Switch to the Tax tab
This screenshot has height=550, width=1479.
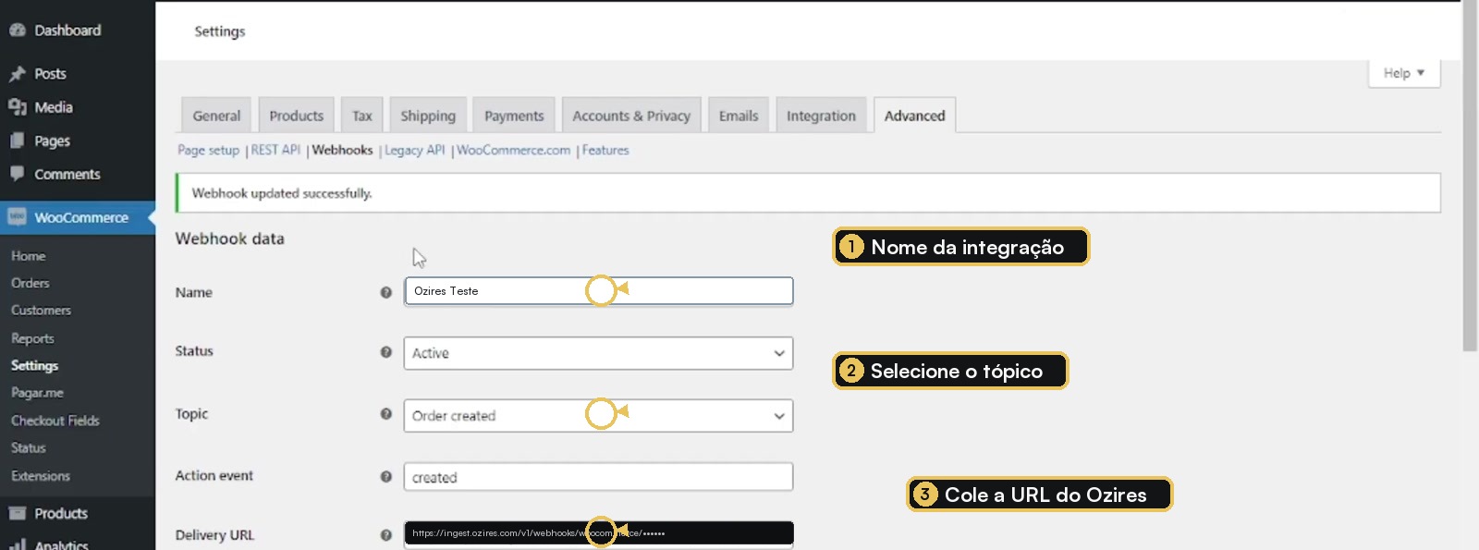(361, 116)
